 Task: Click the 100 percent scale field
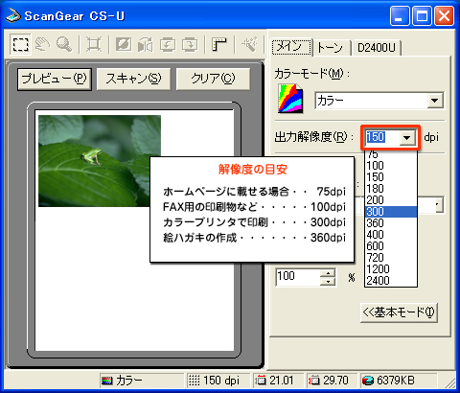click(298, 276)
